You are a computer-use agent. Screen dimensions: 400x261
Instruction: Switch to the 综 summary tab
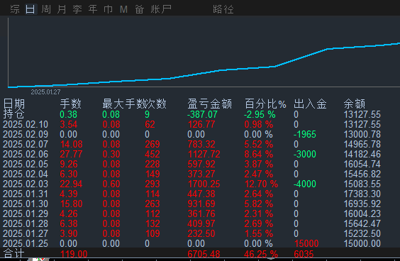click(x=15, y=9)
